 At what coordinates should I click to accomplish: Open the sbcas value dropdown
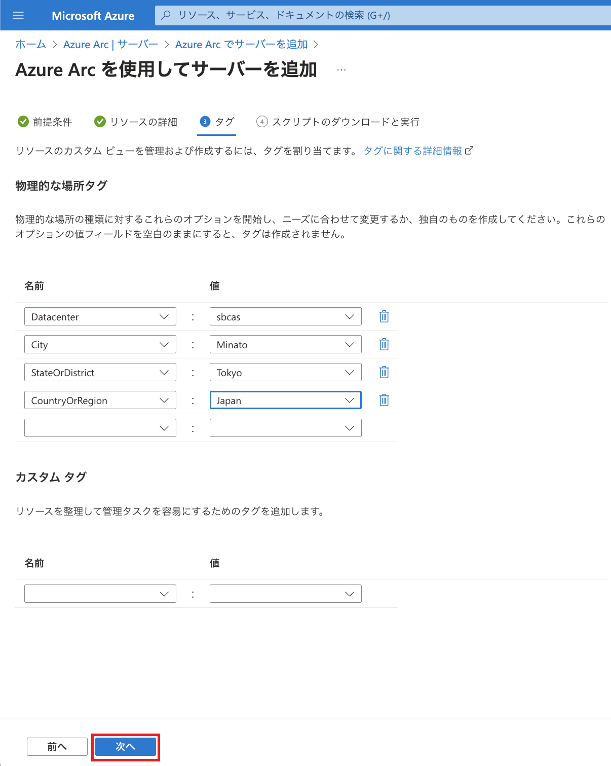286,316
